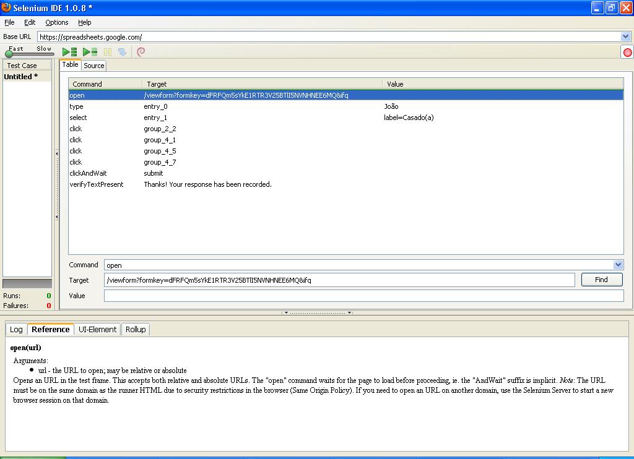Image resolution: width=634 pixels, height=459 pixels.
Task: Click the Thanks! Your response text
Action: point(208,184)
